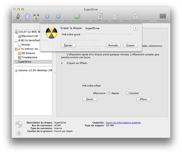
Task: Click the 2 To inXtron drive icon
Action: [16, 49]
